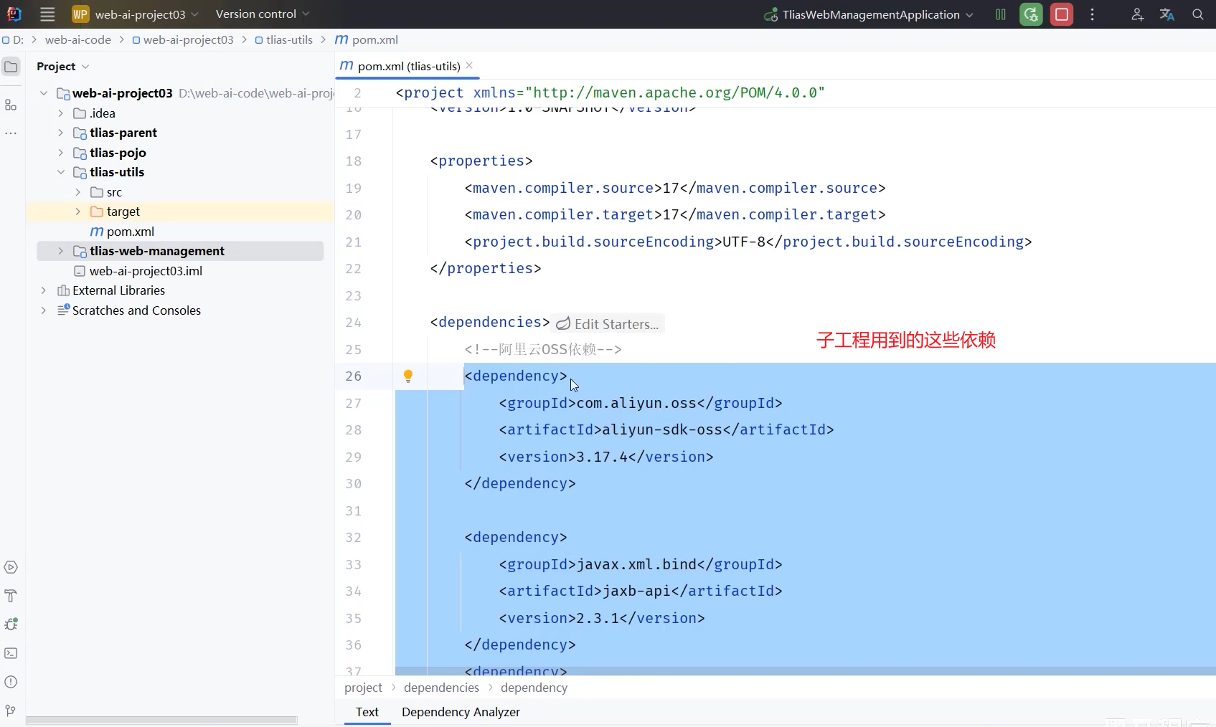Click the UTF-8 sourceEncoding line

748,242
